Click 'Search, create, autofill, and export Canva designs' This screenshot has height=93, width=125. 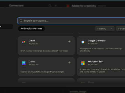tap(42, 72)
